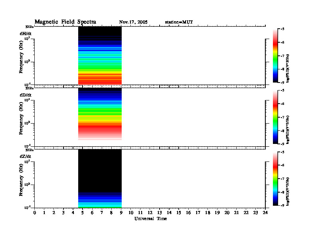Screen dimensions: 316x244
Task: Click hour tick label '21' on time axis
Action: coord(236,213)
